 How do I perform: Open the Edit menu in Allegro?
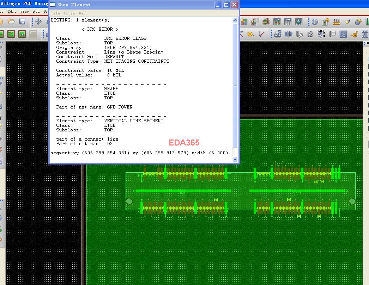pos(12,11)
